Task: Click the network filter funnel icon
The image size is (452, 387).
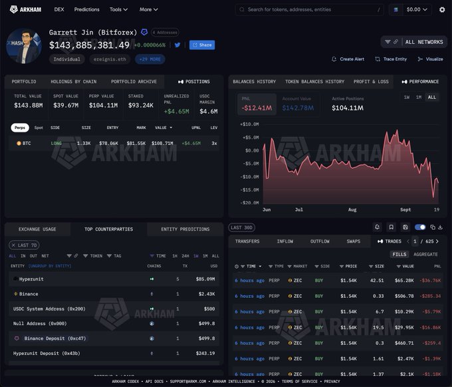Action: (x=388, y=42)
